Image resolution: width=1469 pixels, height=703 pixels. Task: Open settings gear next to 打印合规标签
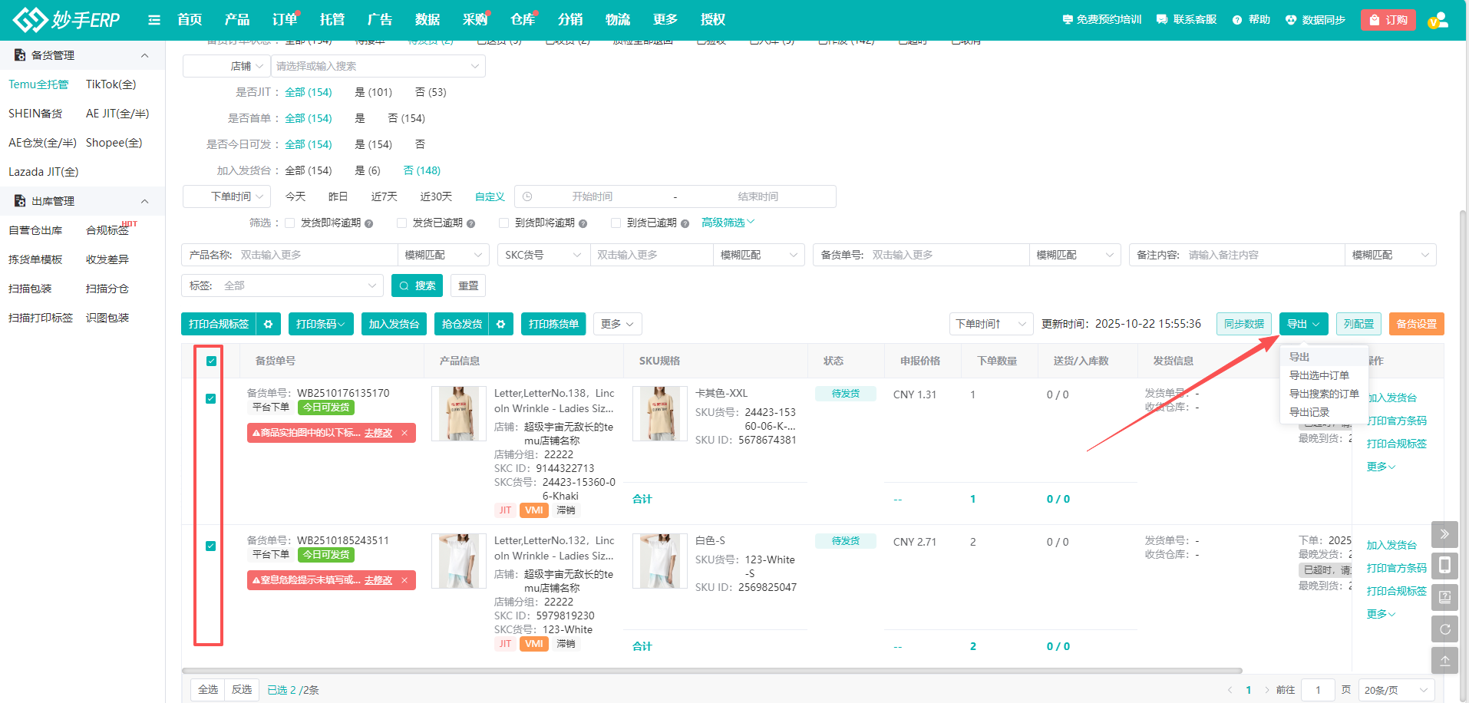268,324
